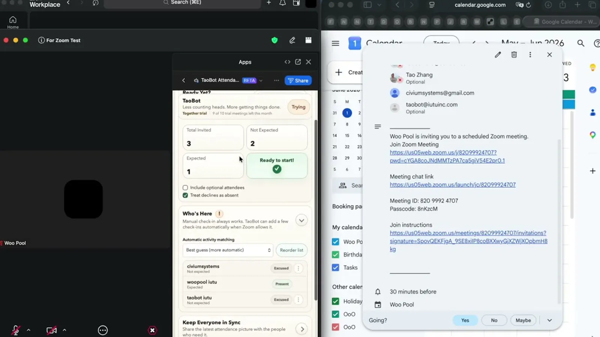
Task: Delete event with the trash icon
Action: click(x=514, y=55)
